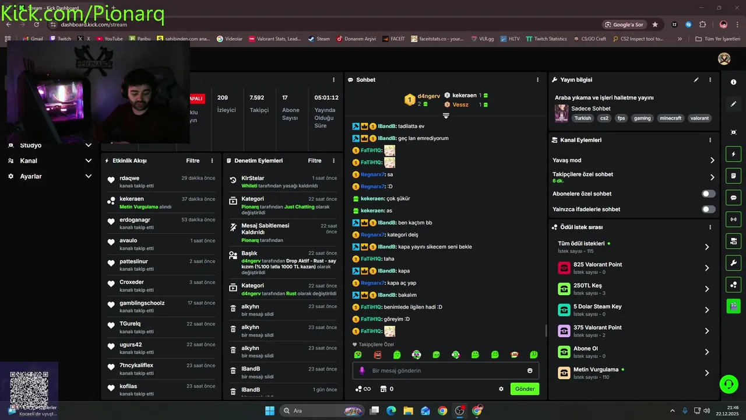746x420 pixels.
Task: Click the message input field in chat
Action: pos(446,370)
